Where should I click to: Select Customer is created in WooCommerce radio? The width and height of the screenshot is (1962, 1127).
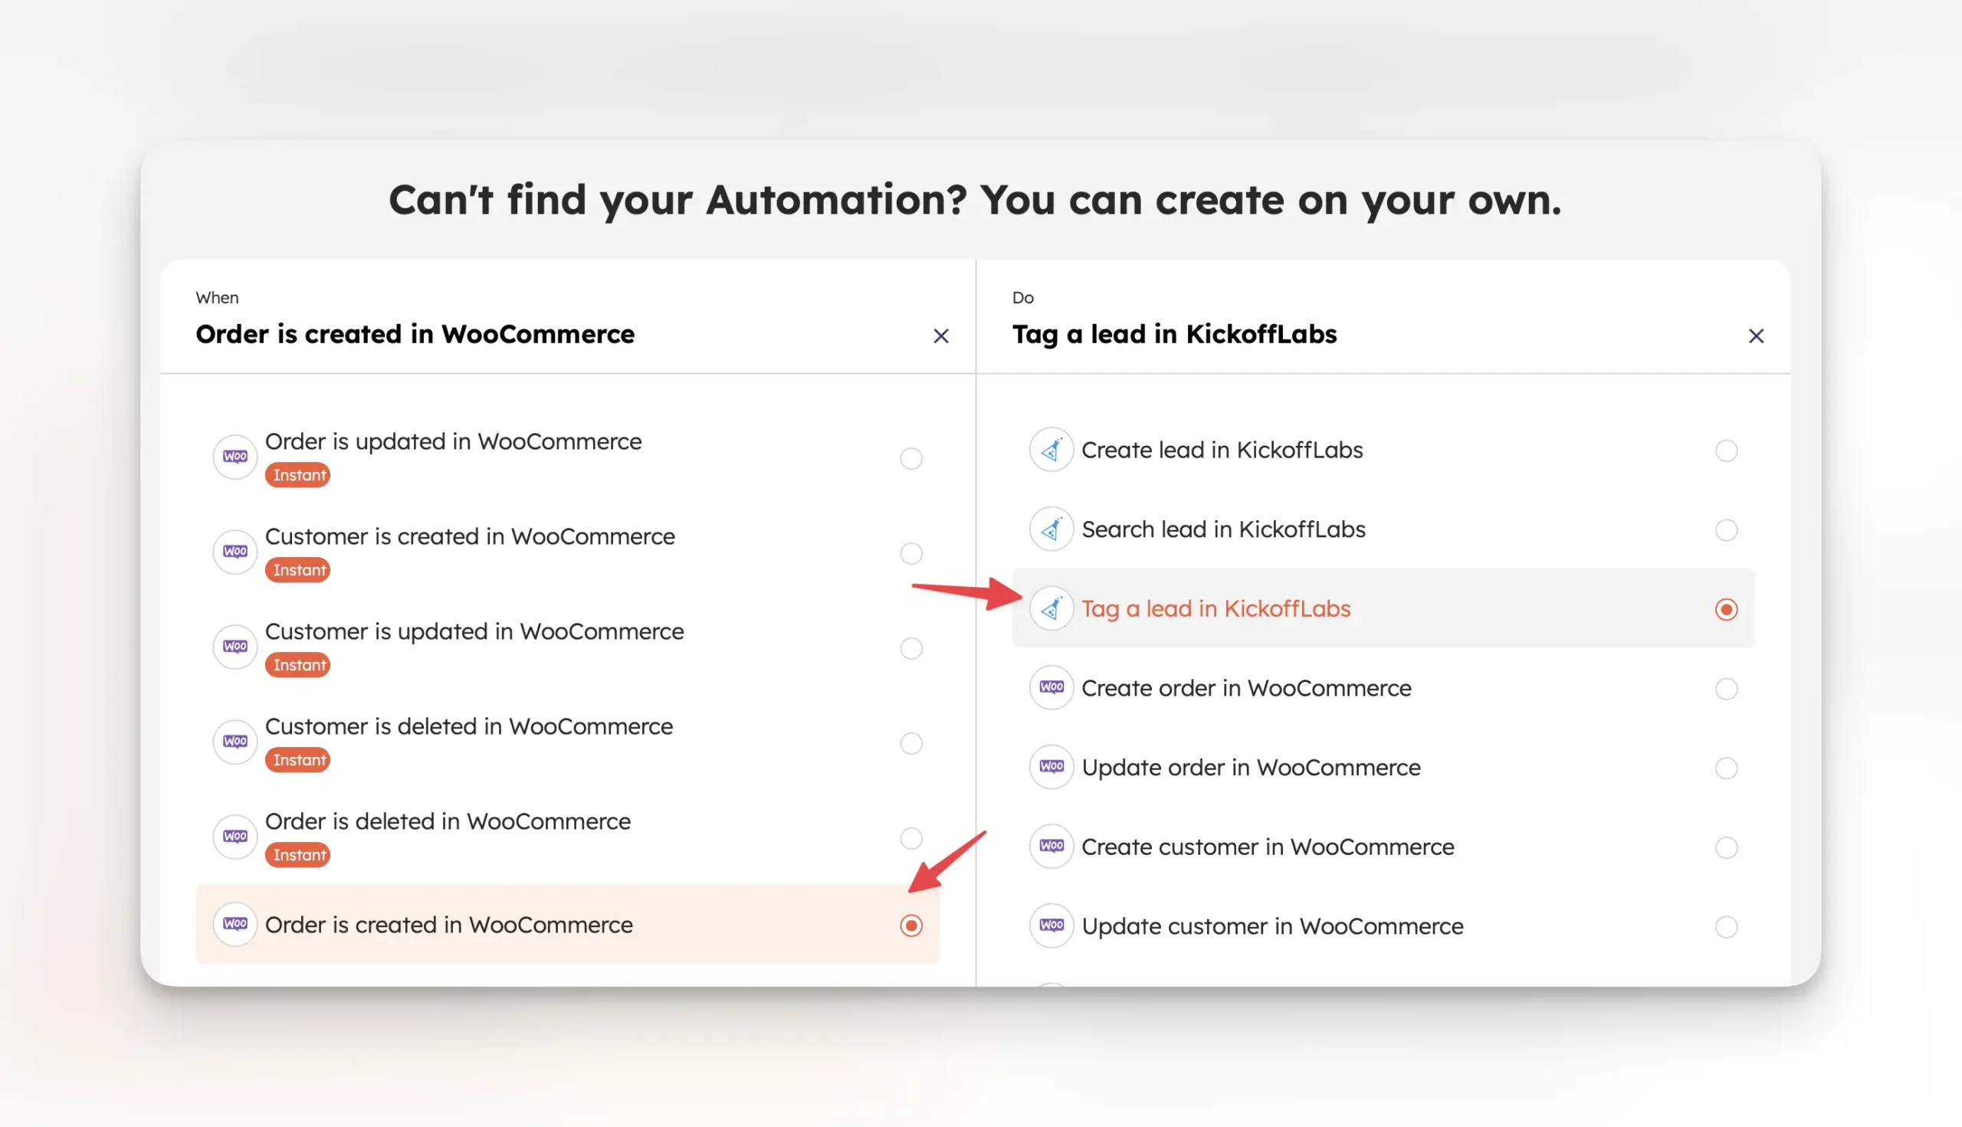coord(911,553)
